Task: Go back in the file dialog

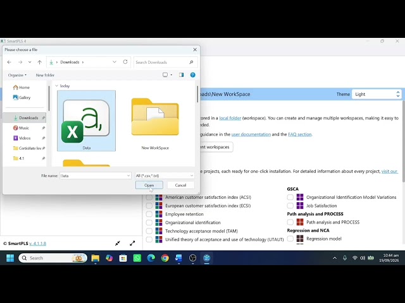Action: (9, 62)
